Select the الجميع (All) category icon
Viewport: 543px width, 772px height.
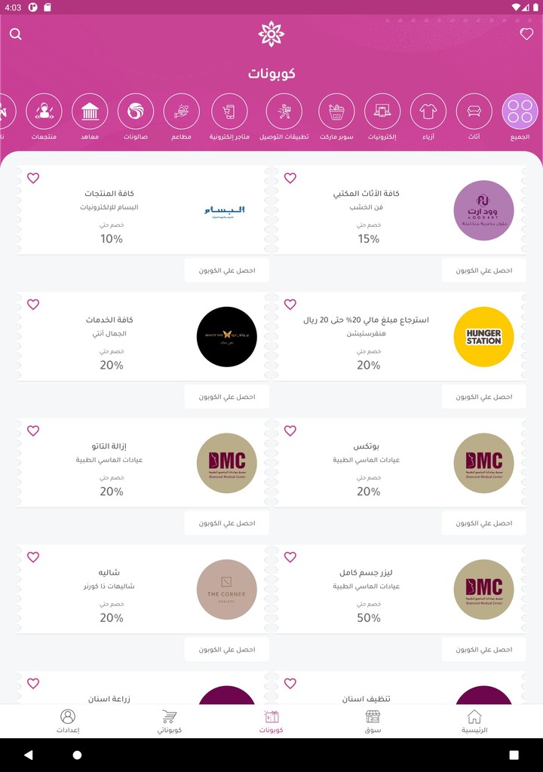pyautogui.click(x=520, y=112)
